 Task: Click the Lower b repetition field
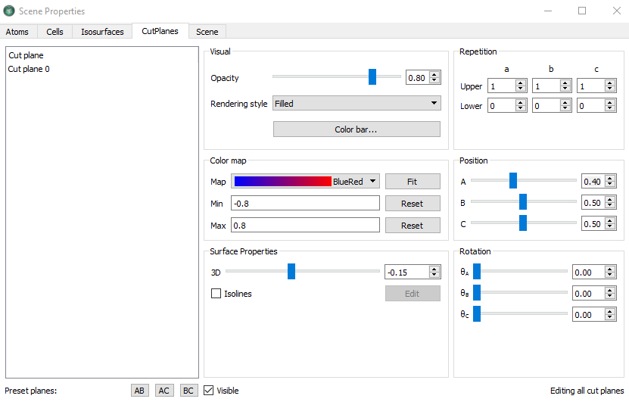click(x=546, y=106)
